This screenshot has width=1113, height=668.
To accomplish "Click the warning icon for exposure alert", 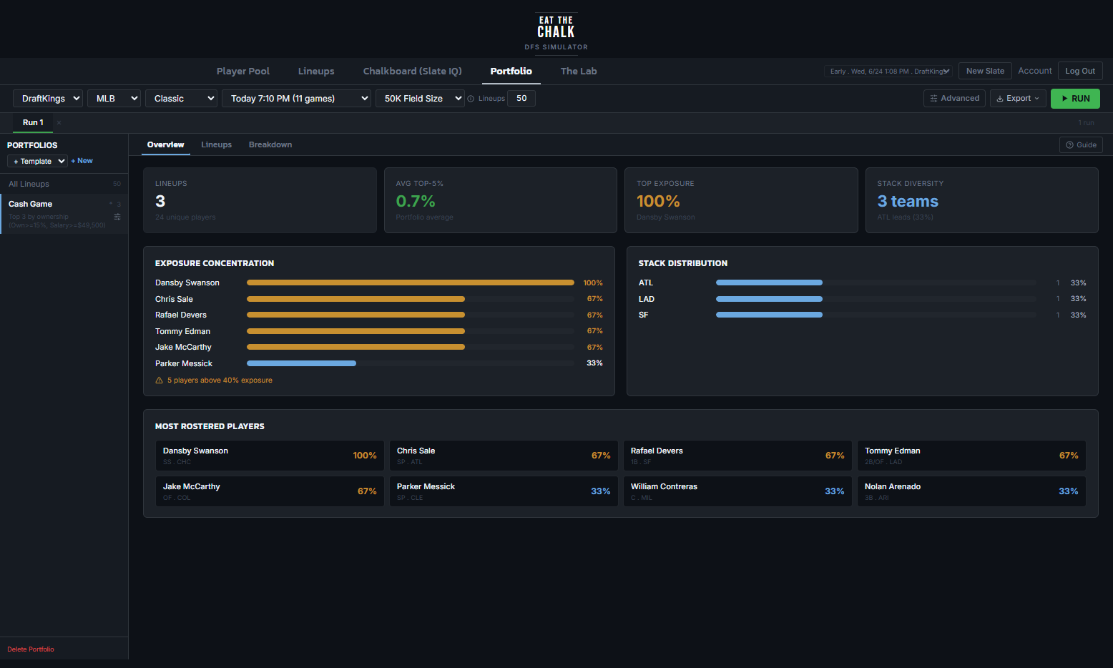I will tap(160, 380).
